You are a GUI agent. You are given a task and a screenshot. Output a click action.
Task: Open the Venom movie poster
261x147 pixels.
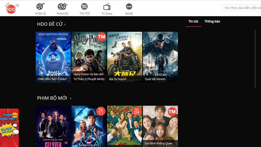[160, 57]
